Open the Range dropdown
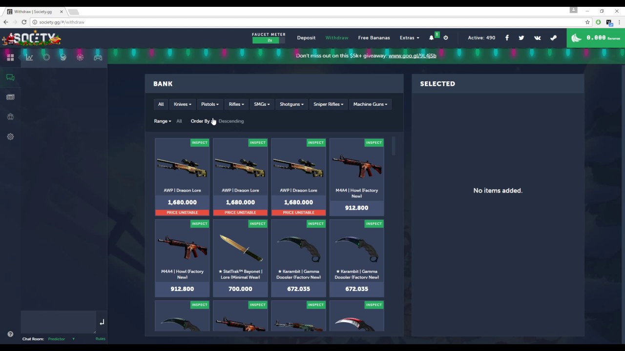Screen dimensions: 625x351 [163, 121]
